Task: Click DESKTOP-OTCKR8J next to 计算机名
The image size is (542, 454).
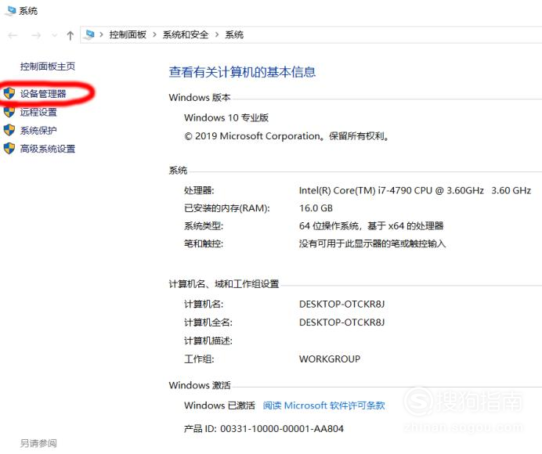Action: click(341, 304)
